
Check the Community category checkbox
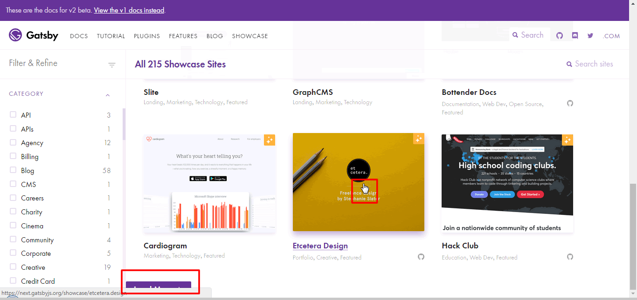tap(13, 240)
